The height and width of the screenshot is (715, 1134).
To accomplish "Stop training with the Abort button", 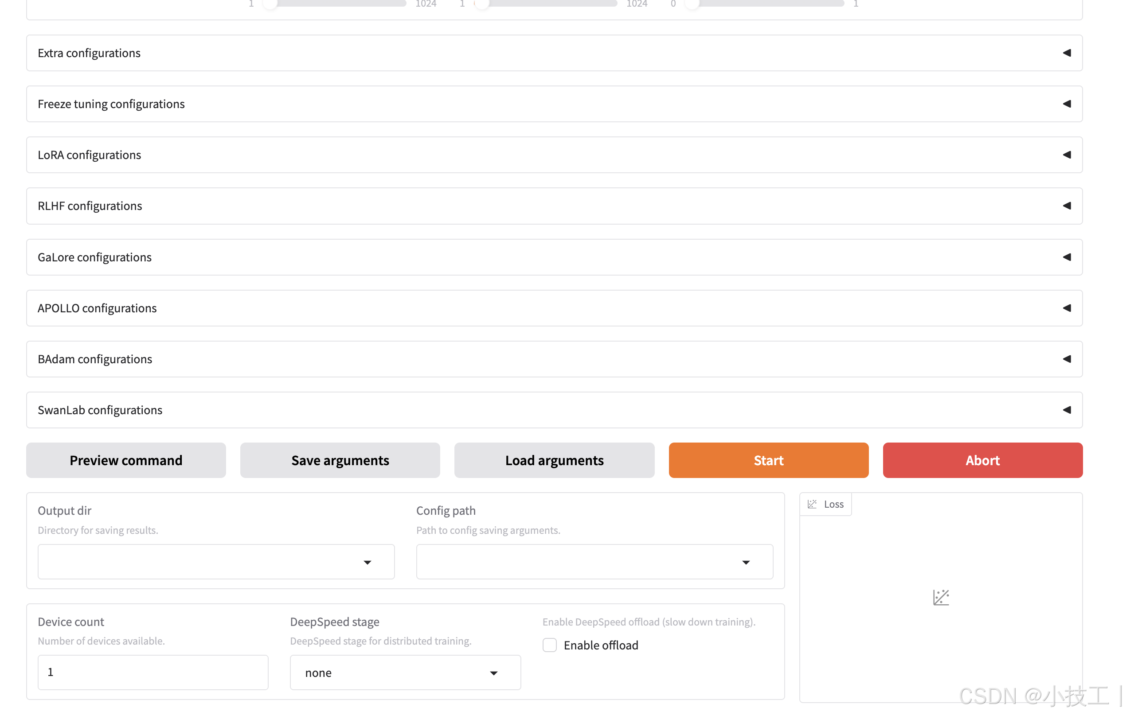I will tap(982, 460).
